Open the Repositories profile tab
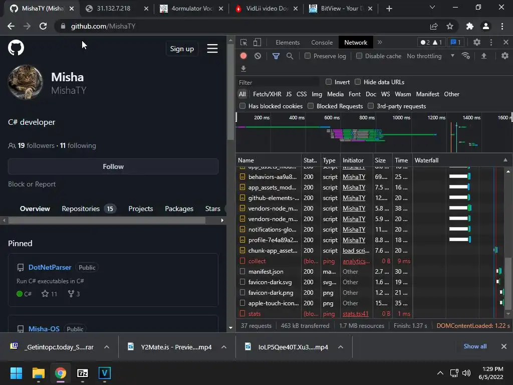Screen dimensions: 513x385 coord(89,209)
